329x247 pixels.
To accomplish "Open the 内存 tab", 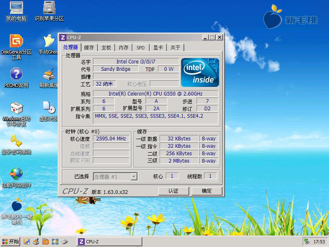I will (x=124, y=48).
